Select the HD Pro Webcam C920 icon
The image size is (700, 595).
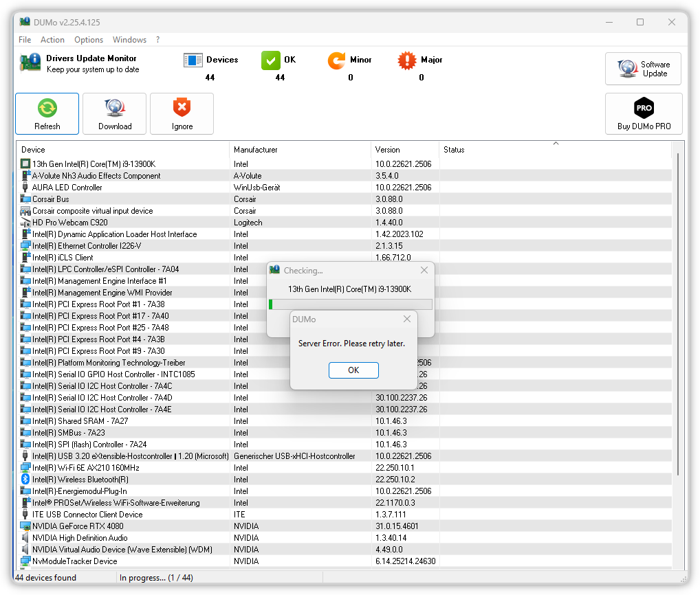[x=25, y=223]
